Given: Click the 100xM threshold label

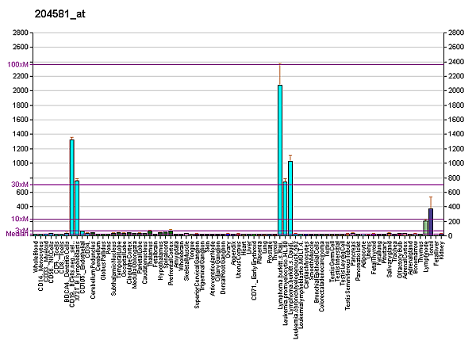Looking at the screenshot, I should click(19, 63).
